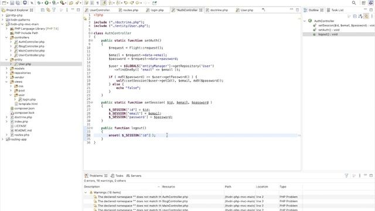Toggle code folding for class AuthController
The width and height of the screenshot is (375, 211).
click(92, 33)
